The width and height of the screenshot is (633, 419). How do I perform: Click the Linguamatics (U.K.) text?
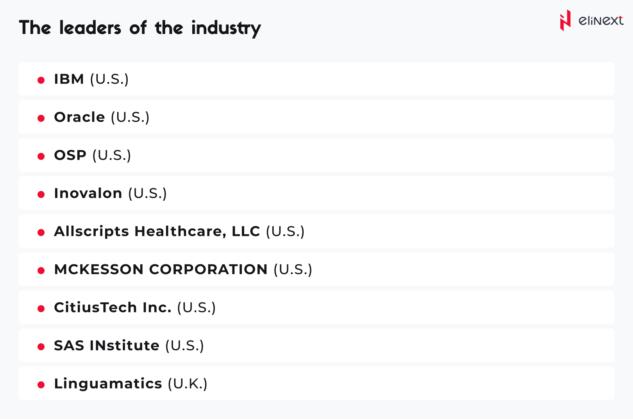click(131, 383)
